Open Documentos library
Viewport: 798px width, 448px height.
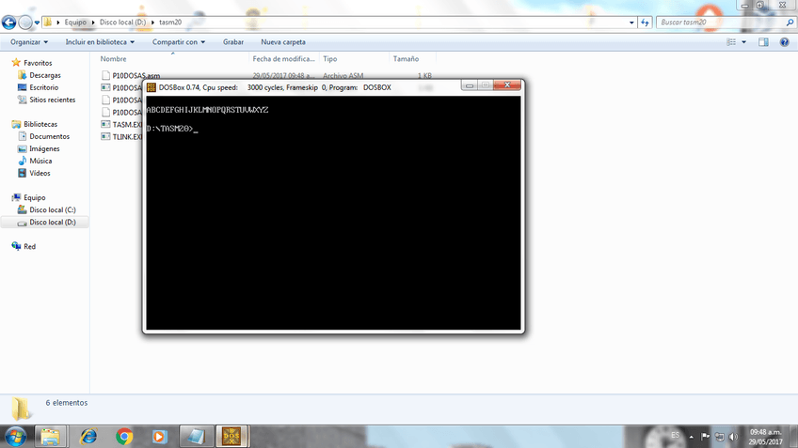(49, 136)
